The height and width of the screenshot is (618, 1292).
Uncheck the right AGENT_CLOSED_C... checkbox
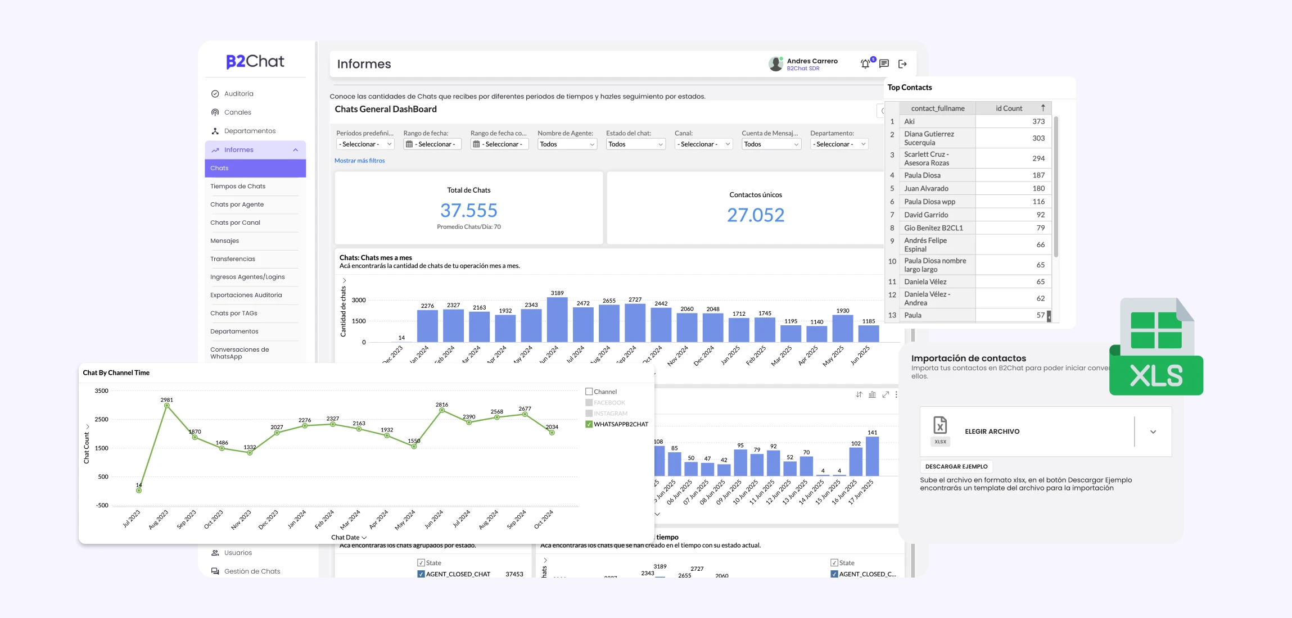coord(834,574)
